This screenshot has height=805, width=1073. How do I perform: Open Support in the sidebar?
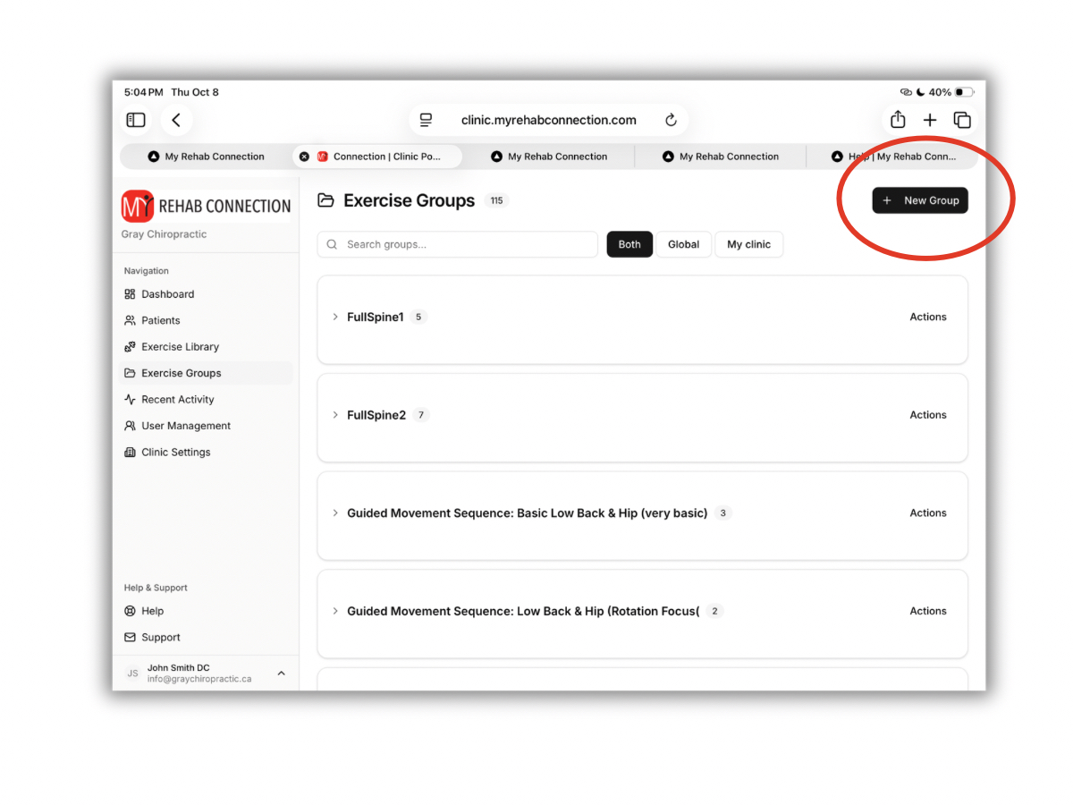click(207, 638)
